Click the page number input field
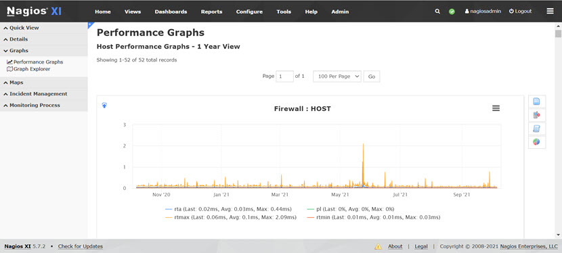 pyautogui.click(x=284, y=76)
